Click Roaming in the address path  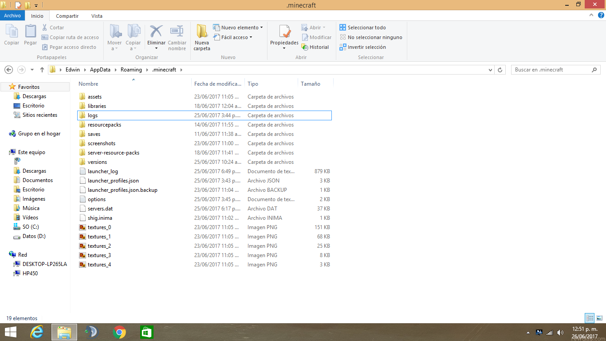click(x=131, y=70)
